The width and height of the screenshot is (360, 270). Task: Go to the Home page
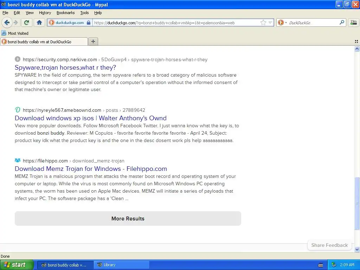[39, 22]
